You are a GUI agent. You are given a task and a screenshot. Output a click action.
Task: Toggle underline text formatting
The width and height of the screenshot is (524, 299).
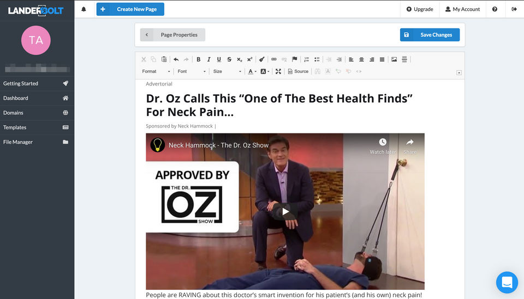click(x=219, y=59)
